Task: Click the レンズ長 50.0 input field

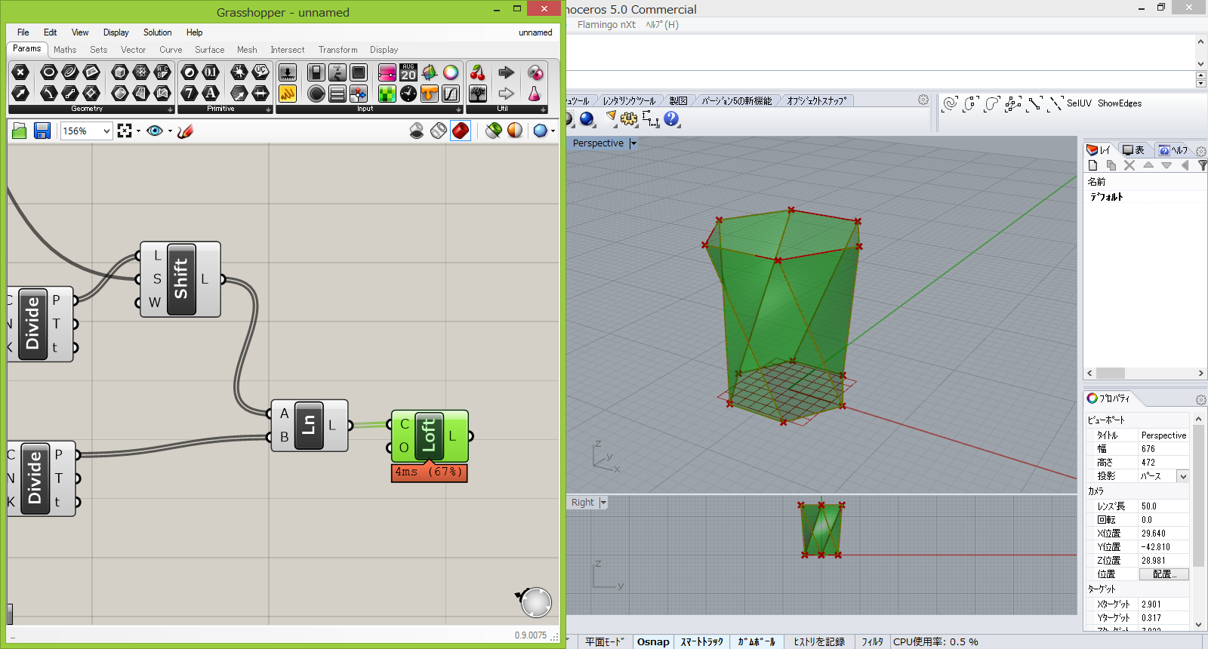Action: click(1163, 506)
